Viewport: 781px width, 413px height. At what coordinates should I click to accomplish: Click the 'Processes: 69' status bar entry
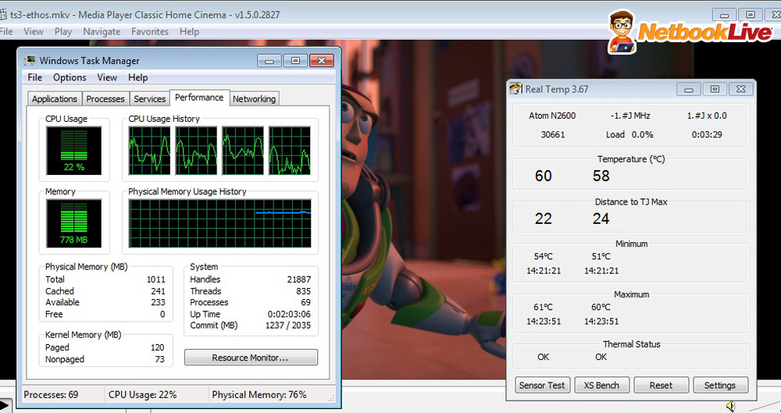coord(51,394)
